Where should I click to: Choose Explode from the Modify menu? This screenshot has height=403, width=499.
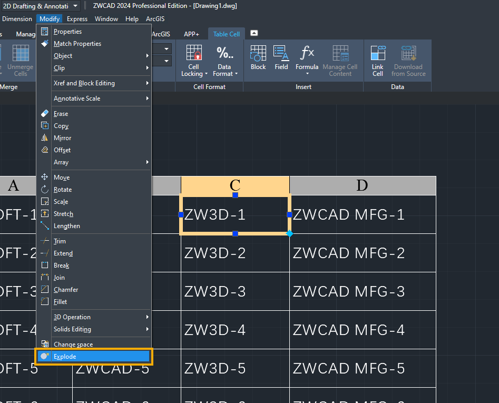94,356
